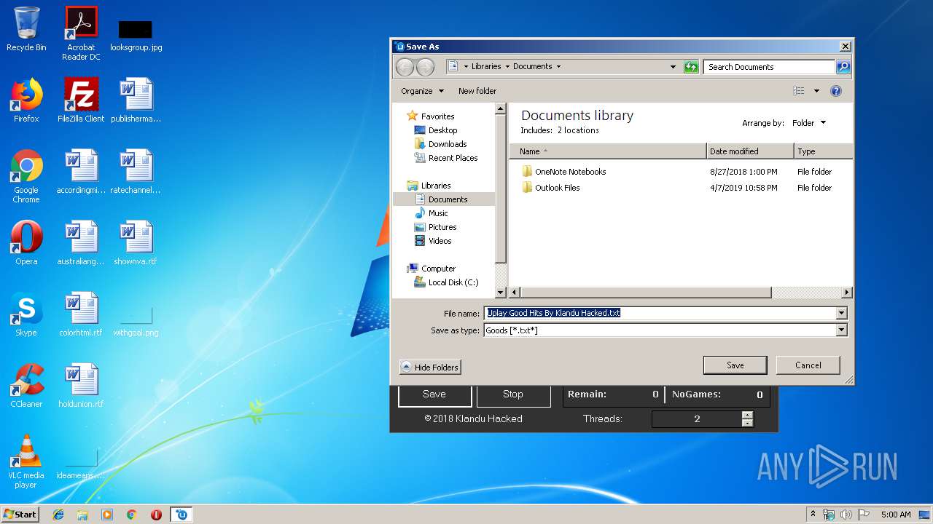Click the Opera icon in the taskbar
This screenshot has height=524, width=933.
(156, 515)
